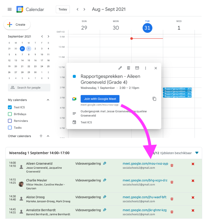
Task: Click the Search for people field
Action: click(29, 87)
